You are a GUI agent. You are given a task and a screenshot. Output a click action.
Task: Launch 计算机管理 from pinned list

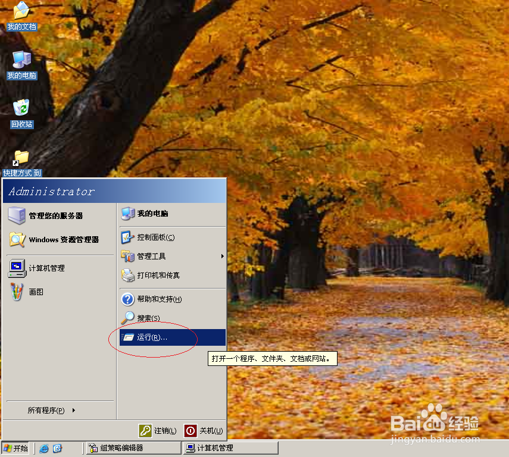point(60,268)
